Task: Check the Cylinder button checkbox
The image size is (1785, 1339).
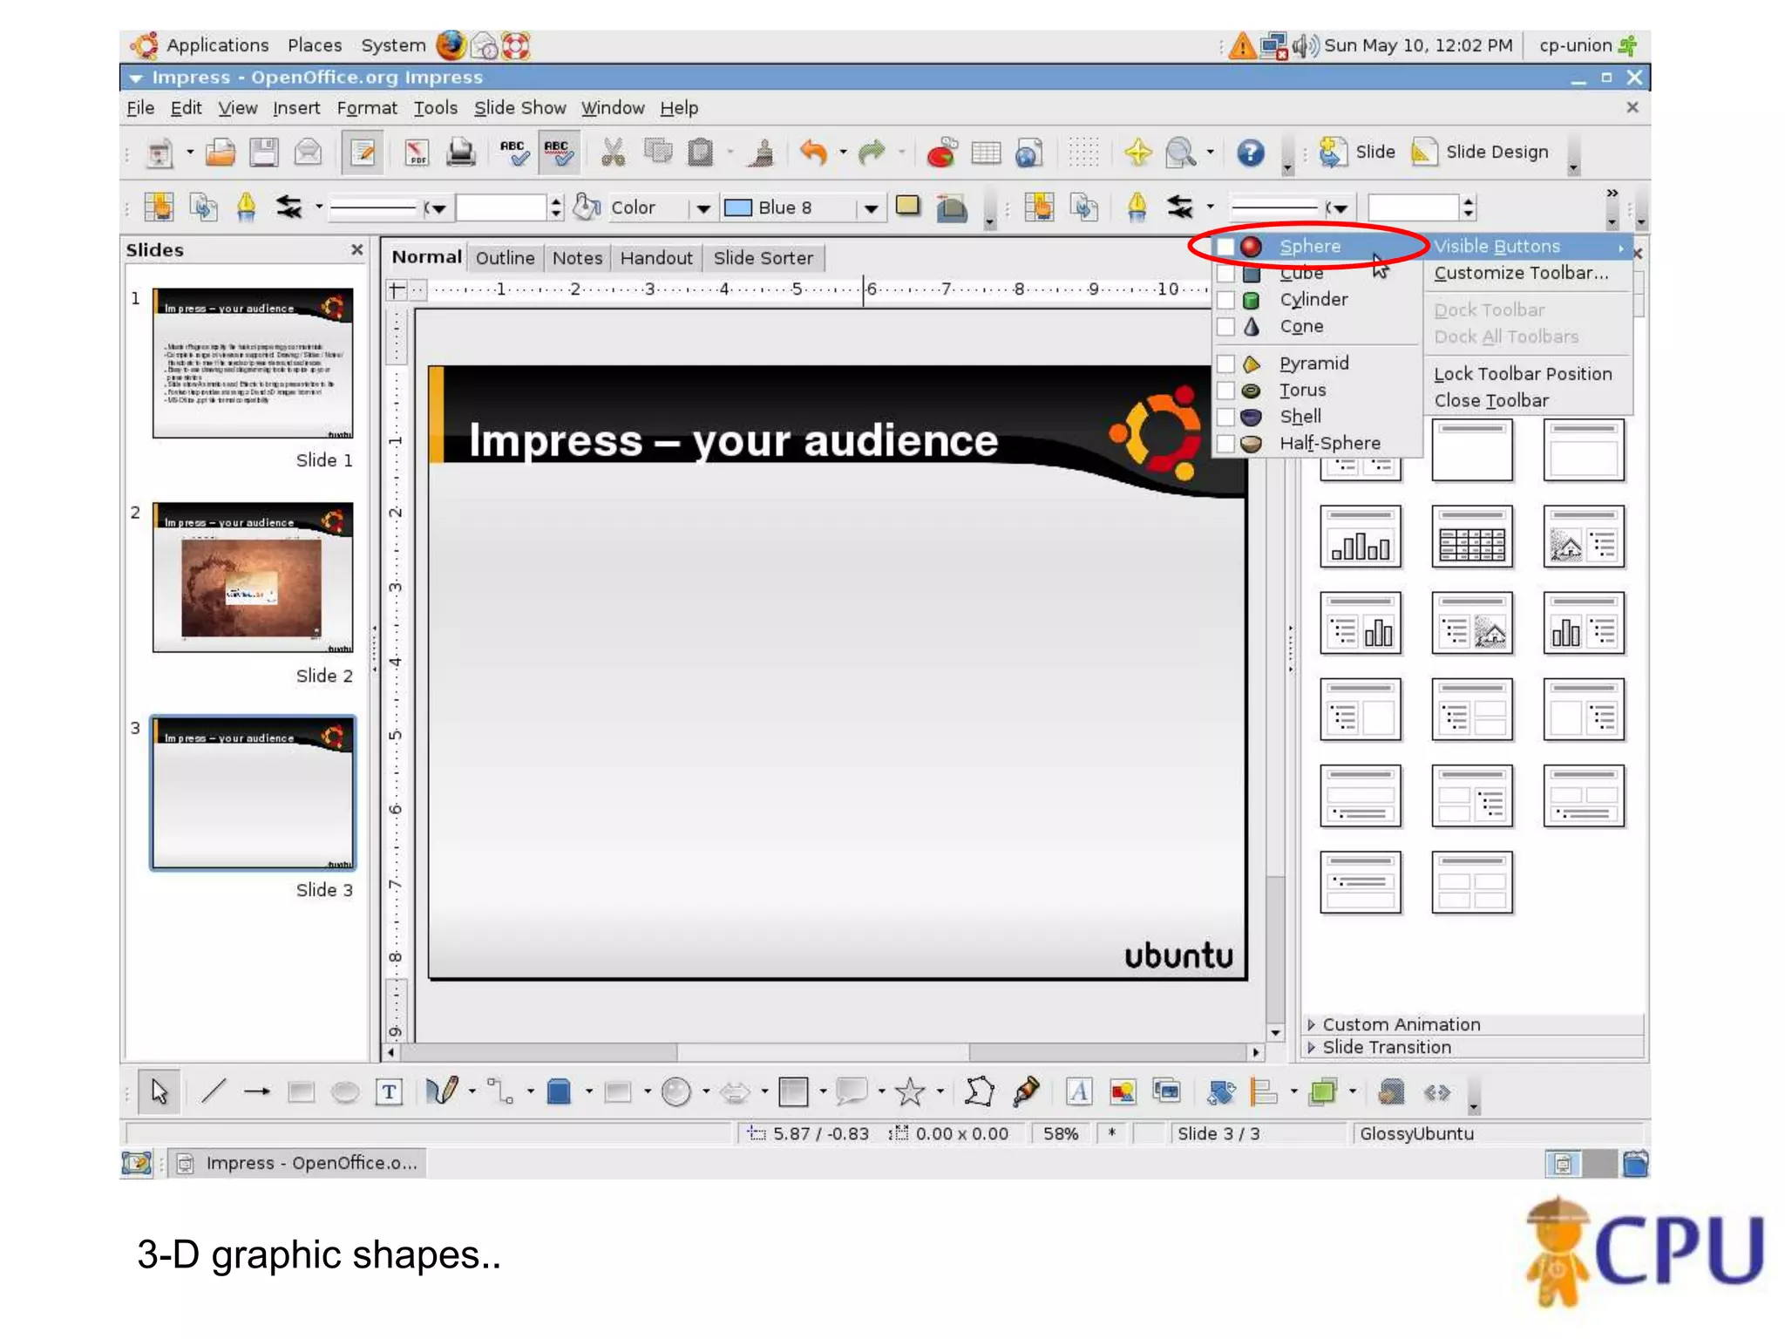Action: click(1225, 300)
